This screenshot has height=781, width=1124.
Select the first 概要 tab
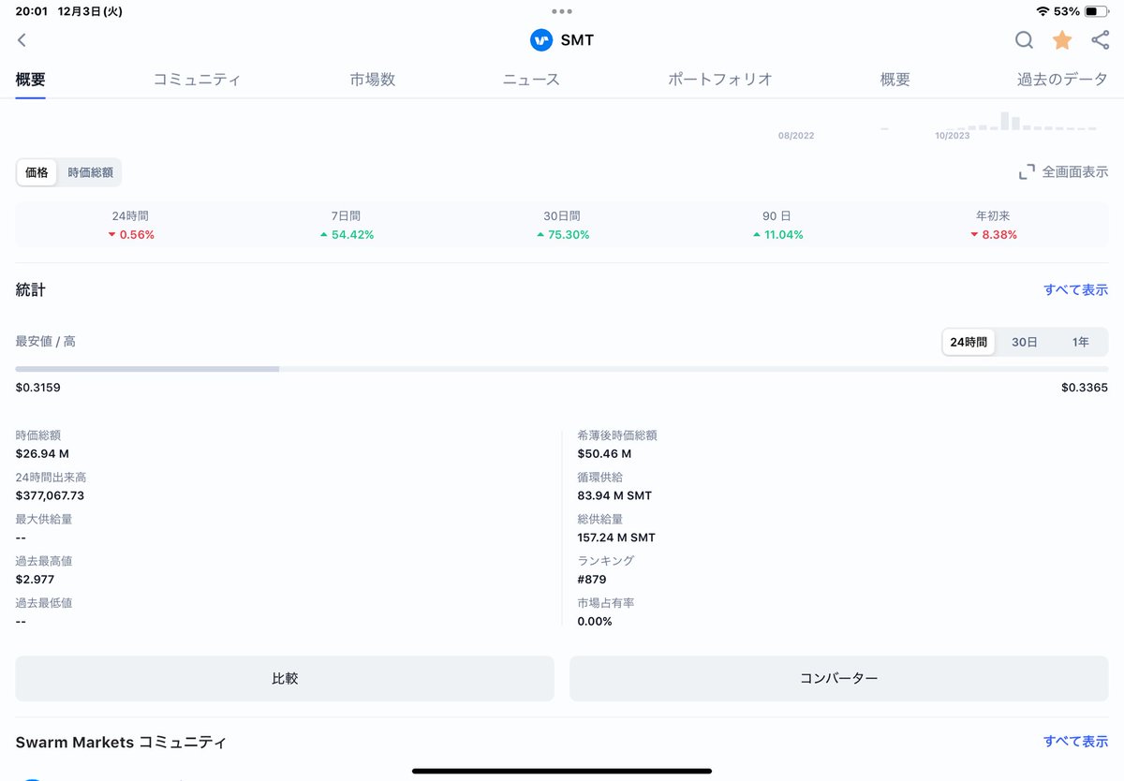pos(31,80)
